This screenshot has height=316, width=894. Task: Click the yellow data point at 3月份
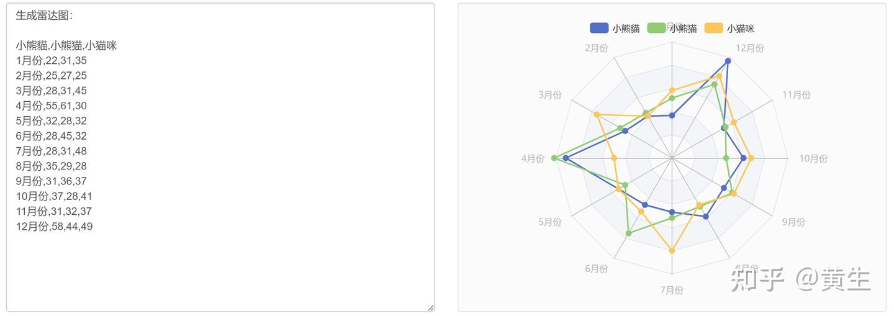[x=597, y=115]
